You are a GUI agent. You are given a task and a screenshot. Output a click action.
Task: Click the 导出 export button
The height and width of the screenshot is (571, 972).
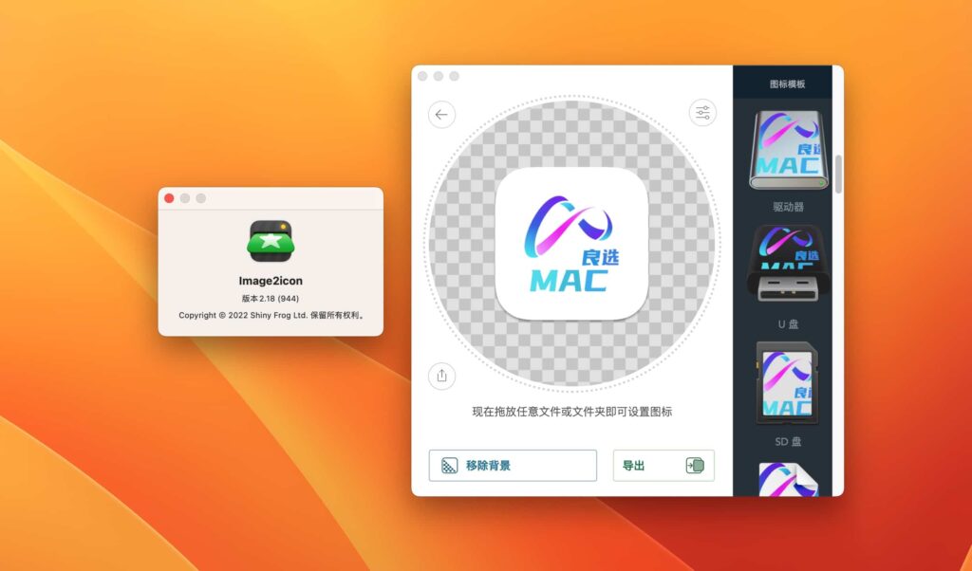point(663,465)
